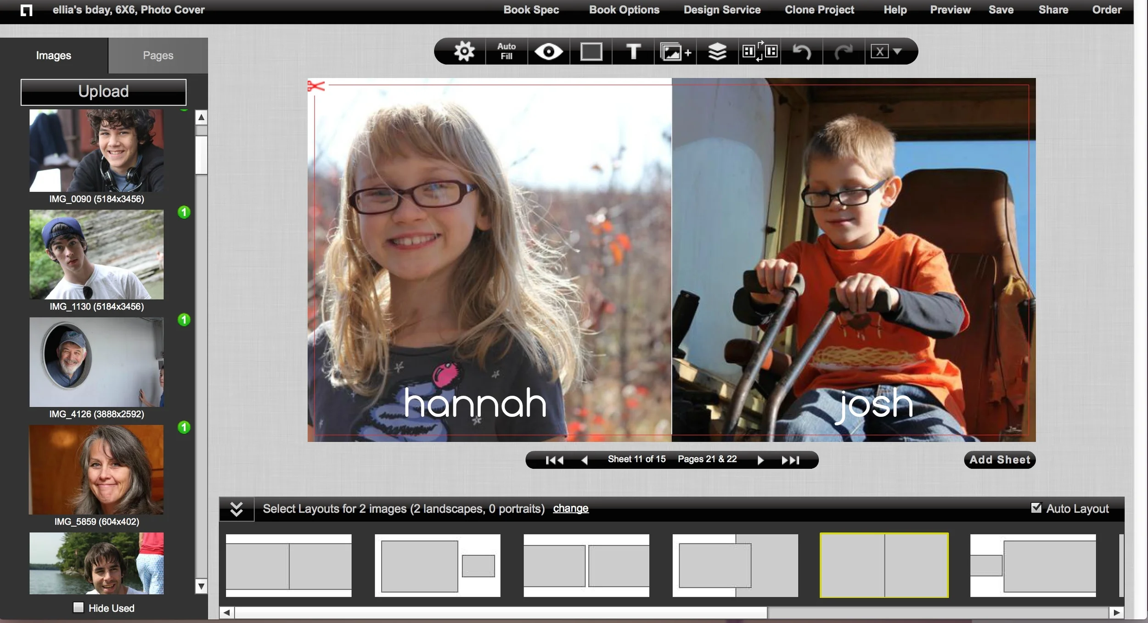
Task: Collapse the layouts panel with double chevron
Action: point(236,509)
